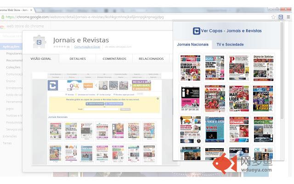Click 'Jornais e Revistas' extension title
The width and height of the screenshot is (294, 184).
[x=81, y=40]
